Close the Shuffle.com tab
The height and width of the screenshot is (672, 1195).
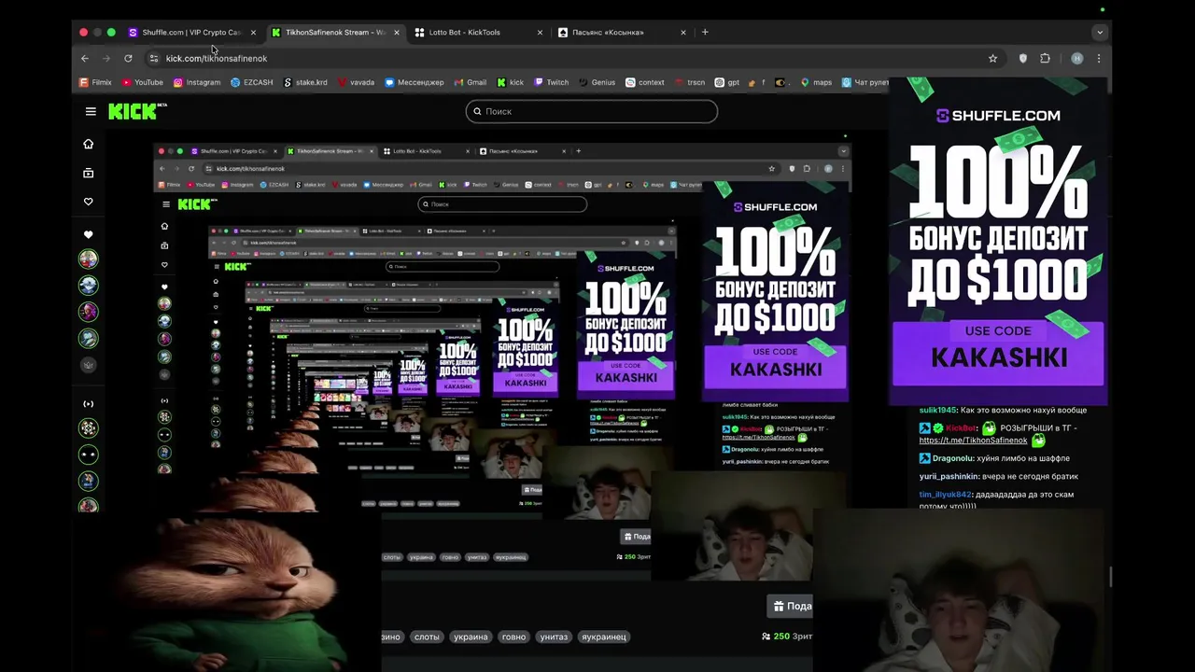[253, 32]
